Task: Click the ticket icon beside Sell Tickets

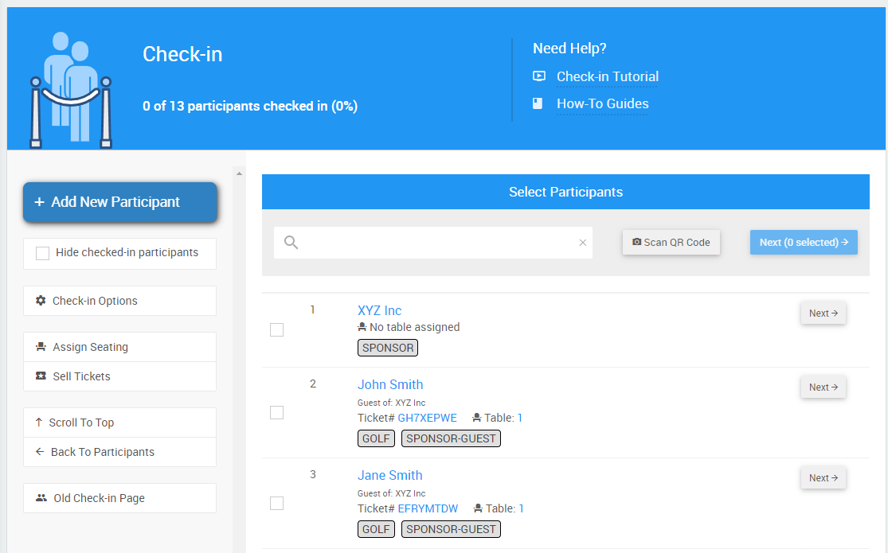Action: (41, 376)
